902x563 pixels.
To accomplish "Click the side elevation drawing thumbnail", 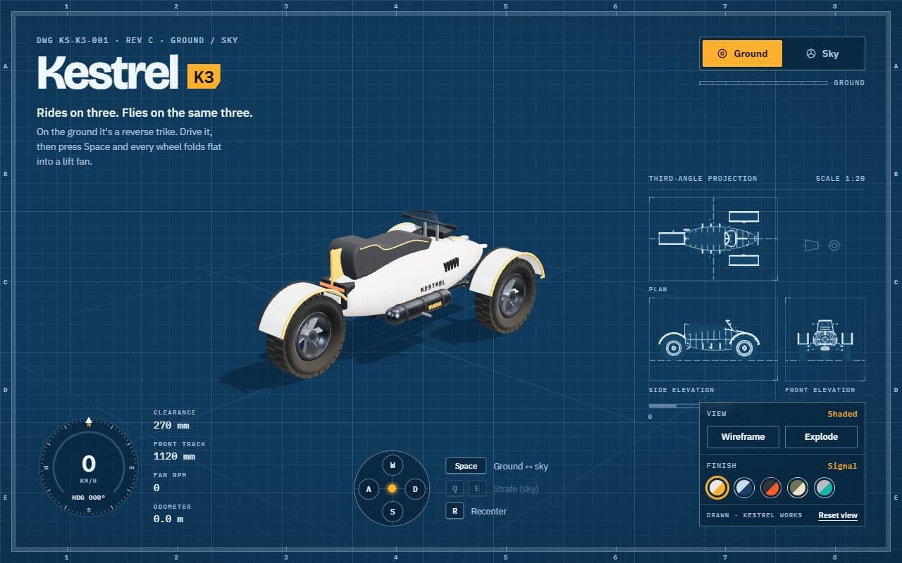I will click(713, 339).
